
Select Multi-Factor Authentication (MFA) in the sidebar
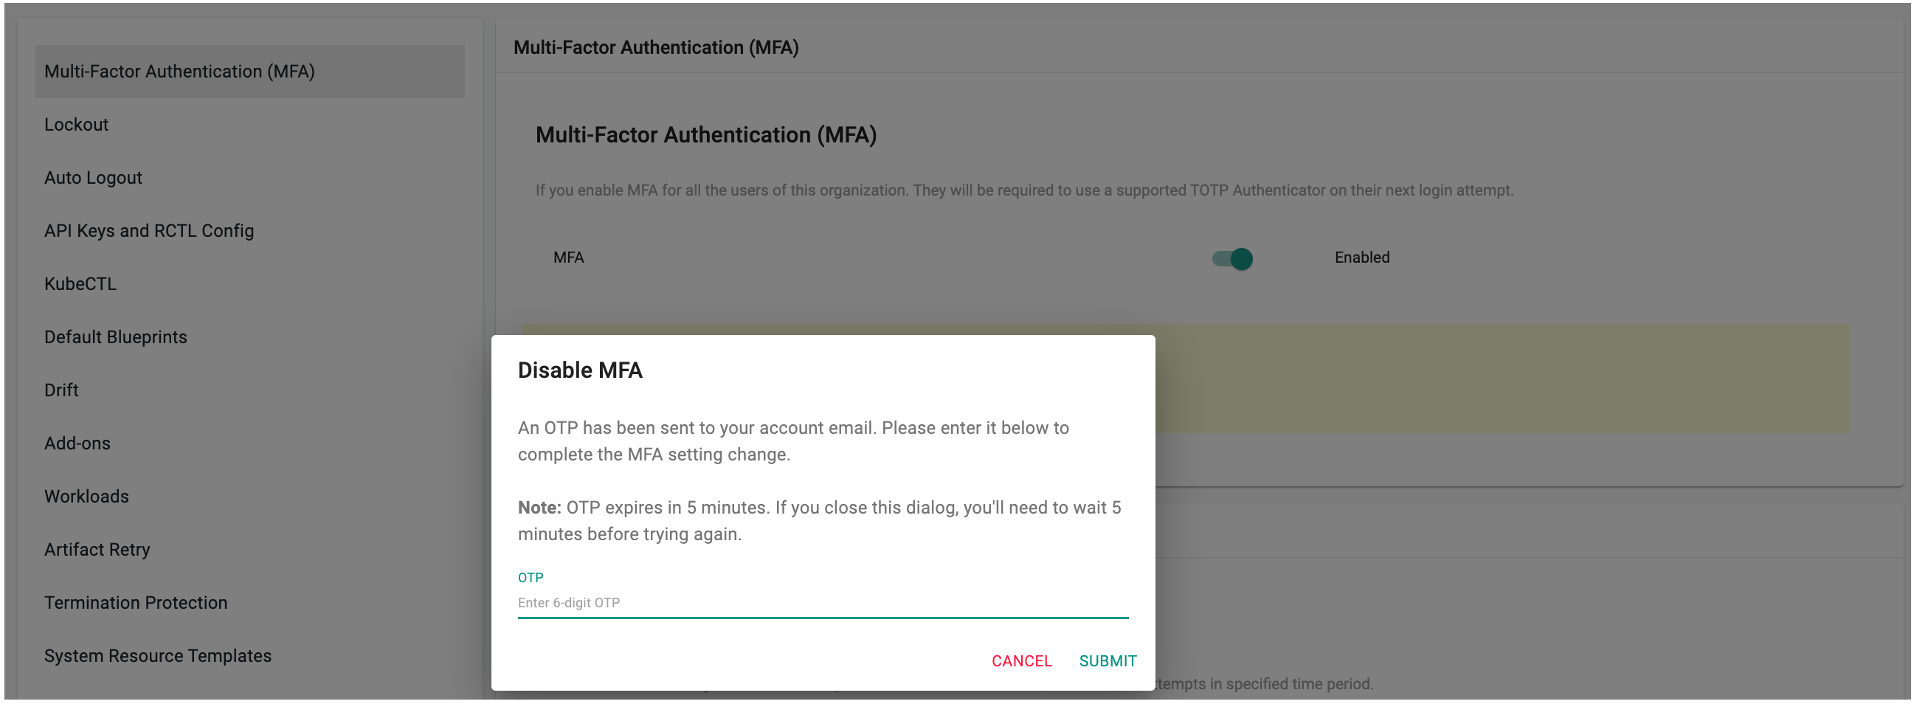pos(179,72)
